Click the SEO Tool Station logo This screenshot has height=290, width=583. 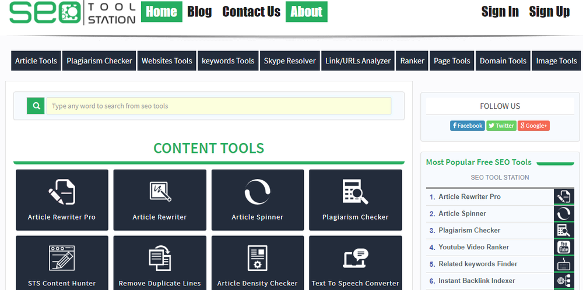pos(72,13)
